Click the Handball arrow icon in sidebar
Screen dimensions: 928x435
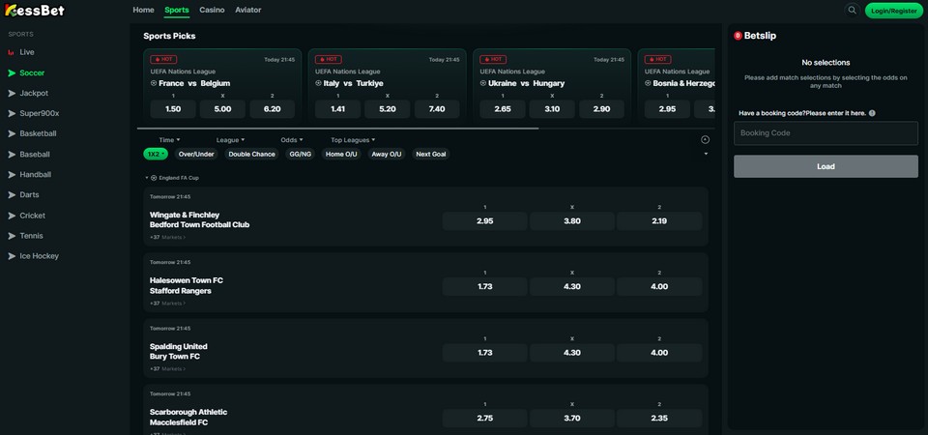[x=12, y=175]
